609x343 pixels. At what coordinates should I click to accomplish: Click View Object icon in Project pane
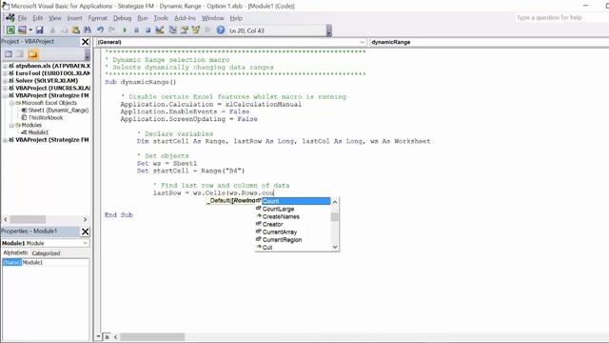pyautogui.click(x=20, y=54)
